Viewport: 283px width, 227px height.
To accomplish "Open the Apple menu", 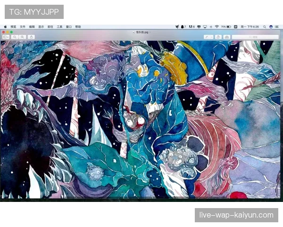I will pos(5,27).
